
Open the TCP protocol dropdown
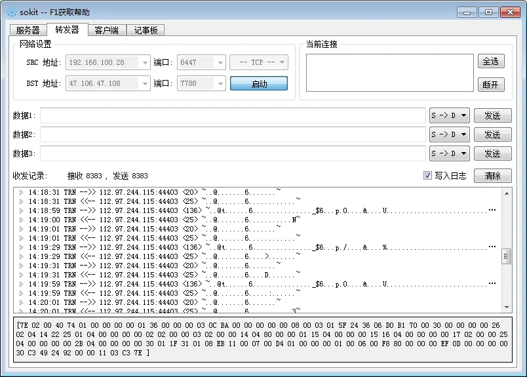coord(259,62)
